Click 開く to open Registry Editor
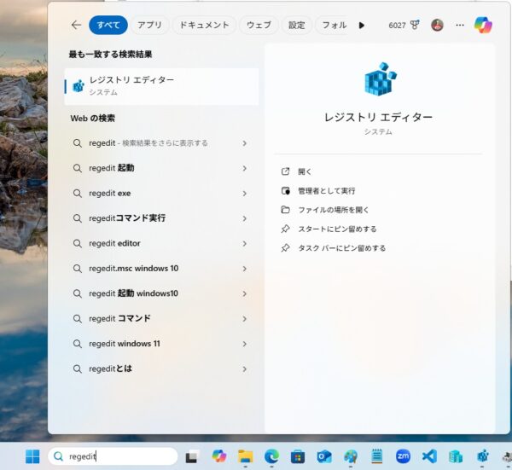 [305, 171]
